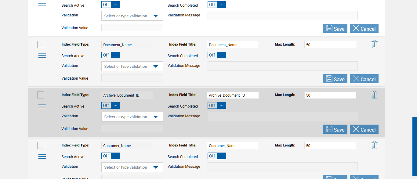Remove the Customer_Name field using trash icon
Image resolution: width=417 pixels, height=179 pixels.
click(x=375, y=145)
